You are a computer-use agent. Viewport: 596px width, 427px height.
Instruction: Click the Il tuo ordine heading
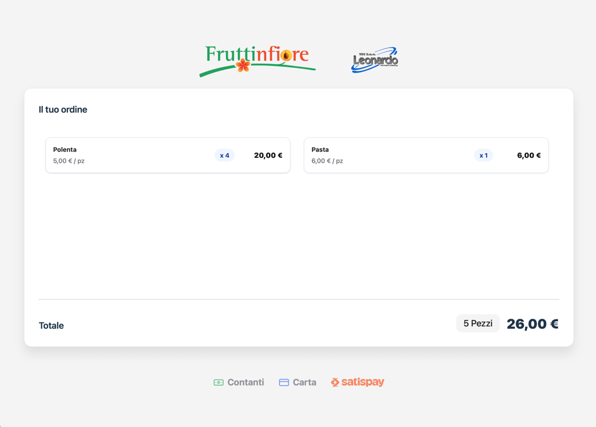point(63,109)
